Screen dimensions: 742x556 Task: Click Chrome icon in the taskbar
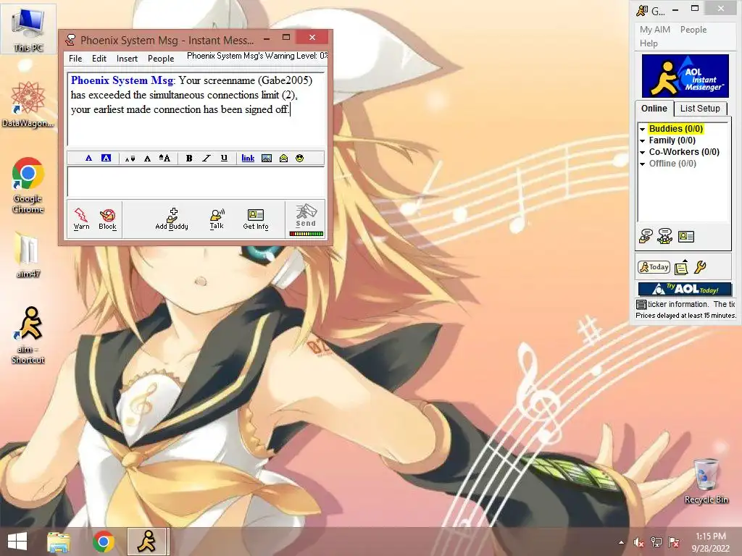coord(103,542)
